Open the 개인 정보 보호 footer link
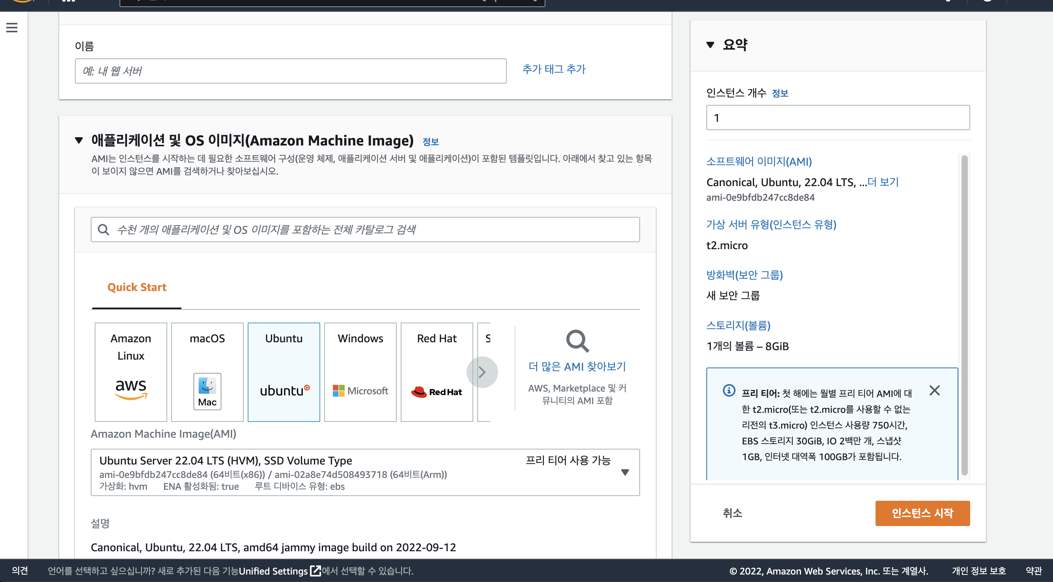This screenshot has height=582, width=1053. (x=978, y=571)
